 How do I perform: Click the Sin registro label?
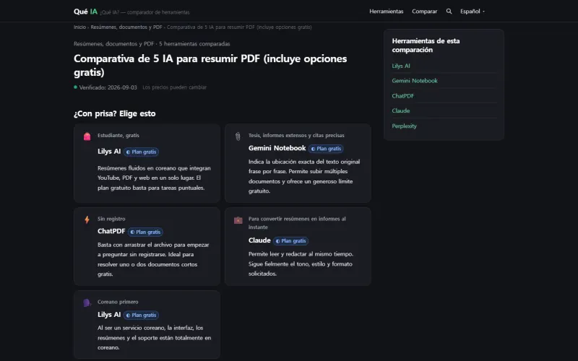[x=111, y=219]
